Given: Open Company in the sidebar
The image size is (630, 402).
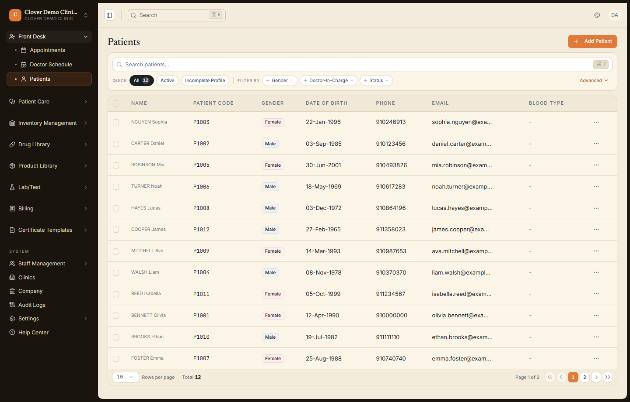Looking at the screenshot, I should tap(49, 291).
